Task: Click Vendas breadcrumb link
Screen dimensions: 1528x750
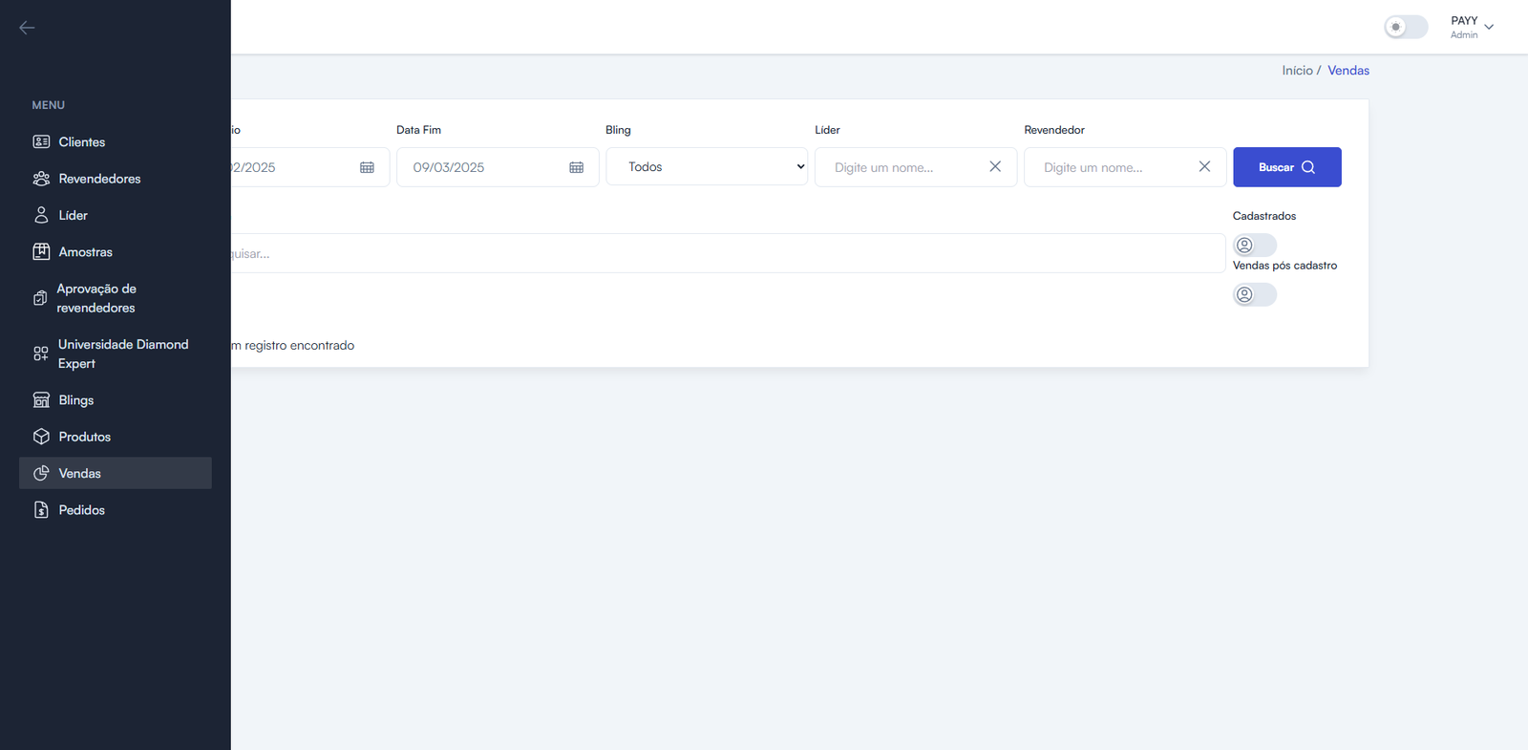Action: 1348,71
